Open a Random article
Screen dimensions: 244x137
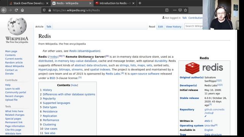(14, 62)
